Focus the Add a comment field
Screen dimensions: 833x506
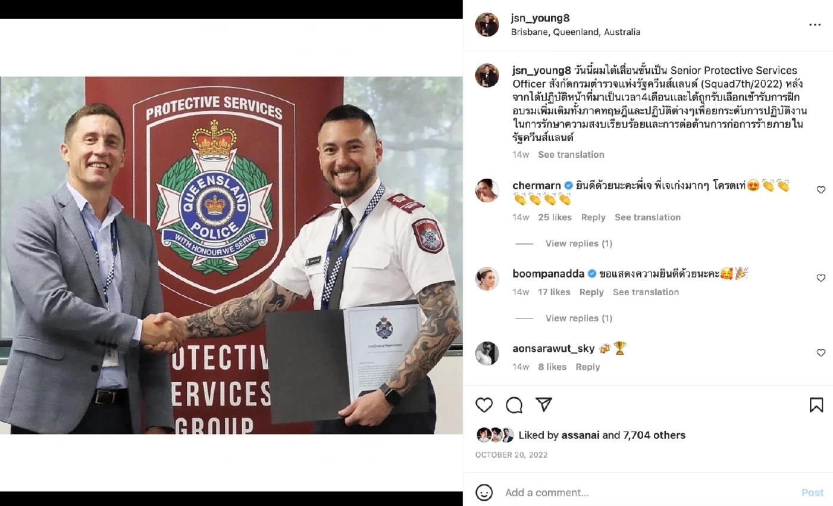649,493
